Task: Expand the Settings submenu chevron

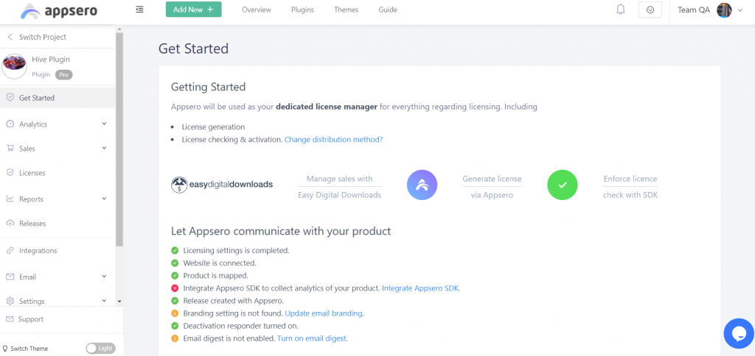Action: pos(105,301)
